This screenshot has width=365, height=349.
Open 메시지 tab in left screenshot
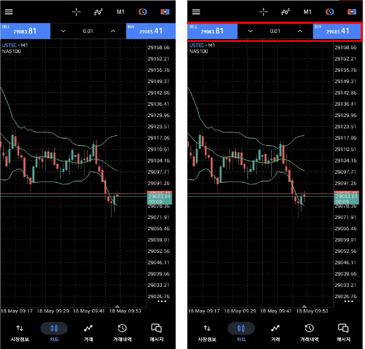coord(156,333)
